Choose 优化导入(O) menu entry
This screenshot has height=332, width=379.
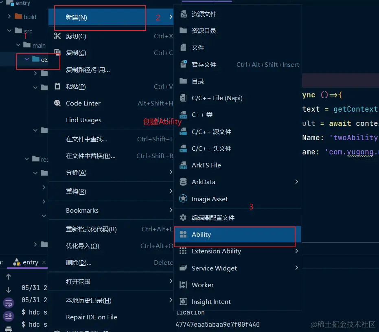(111, 246)
